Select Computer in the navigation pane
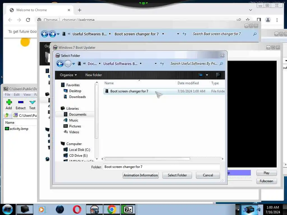The height and width of the screenshot is (215, 287). [x=74, y=144]
